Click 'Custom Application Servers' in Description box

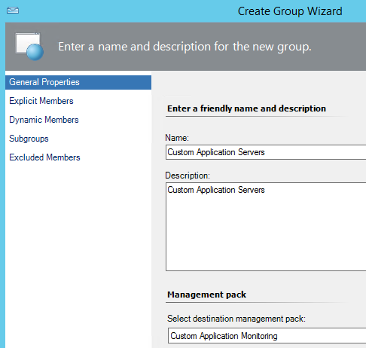click(216, 190)
